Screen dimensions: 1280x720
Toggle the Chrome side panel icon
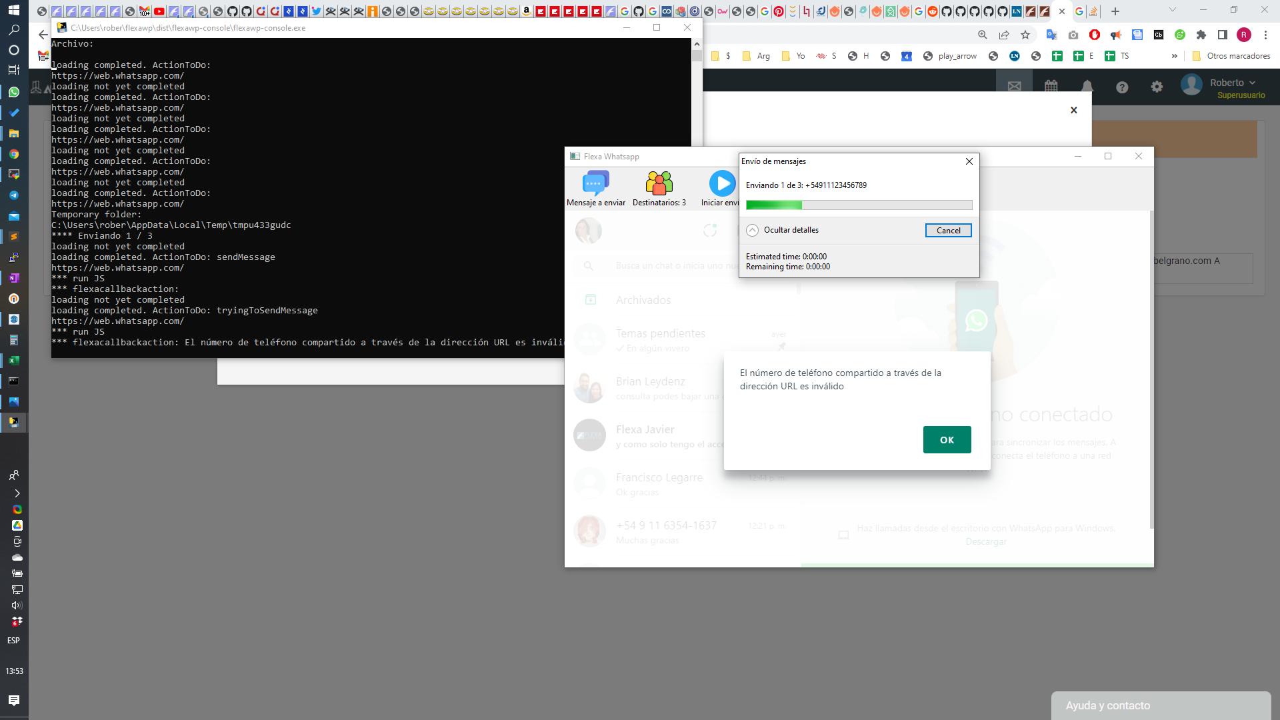point(1223,35)
